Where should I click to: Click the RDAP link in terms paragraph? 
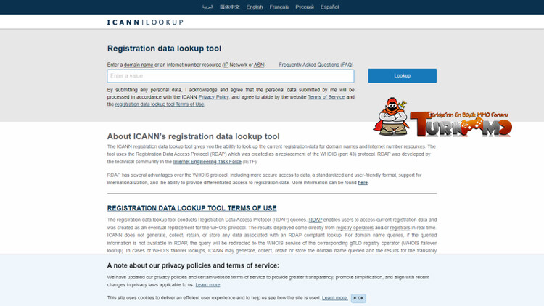pos(315,220)
